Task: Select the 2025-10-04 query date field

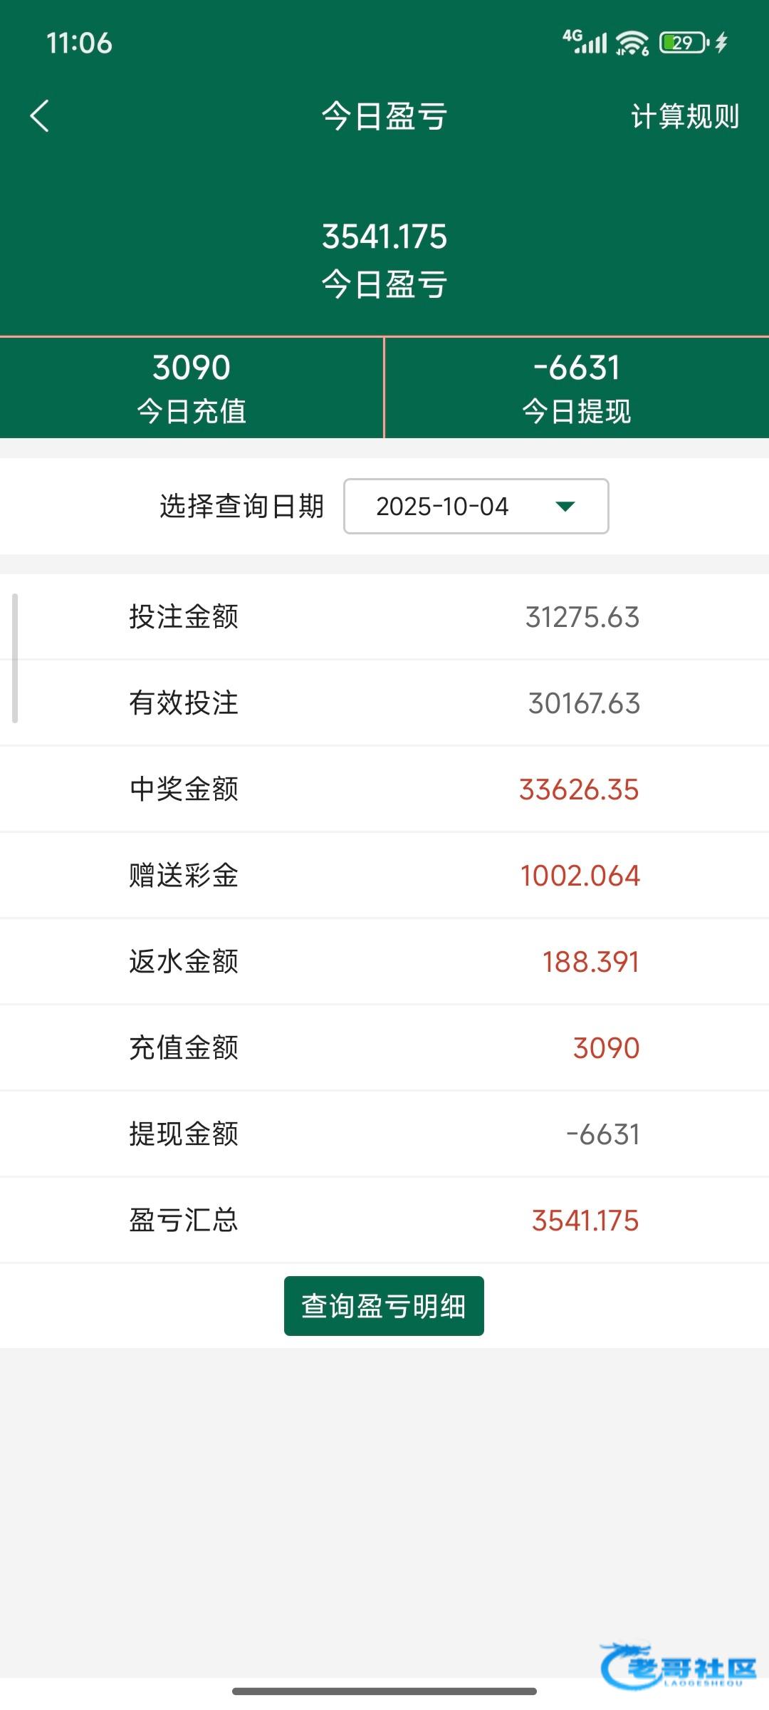Action: click(x=442, y=507)
